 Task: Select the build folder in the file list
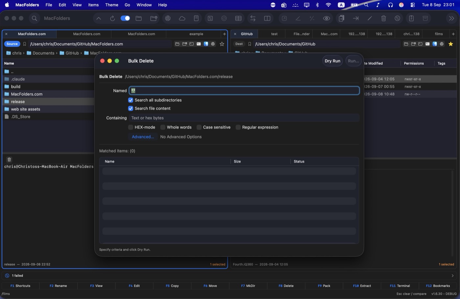[x=48, y=87]
